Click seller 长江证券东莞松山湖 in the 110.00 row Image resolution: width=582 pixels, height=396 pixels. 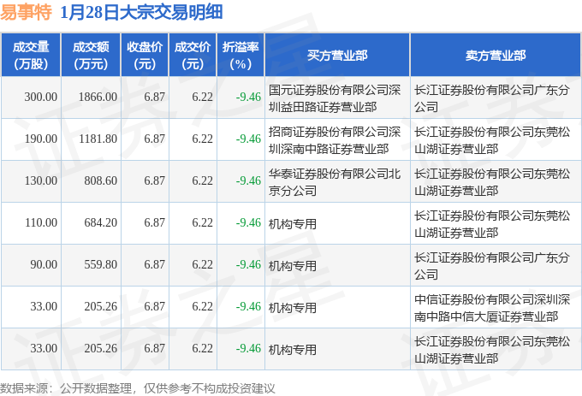tap(492, 224)
